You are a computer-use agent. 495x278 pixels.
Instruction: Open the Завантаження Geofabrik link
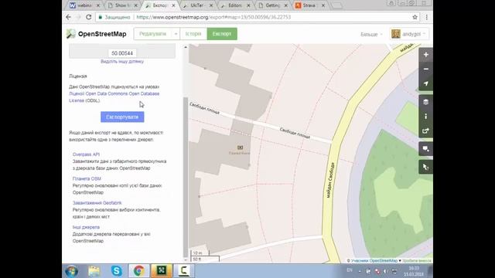click(x=97, y=203)
